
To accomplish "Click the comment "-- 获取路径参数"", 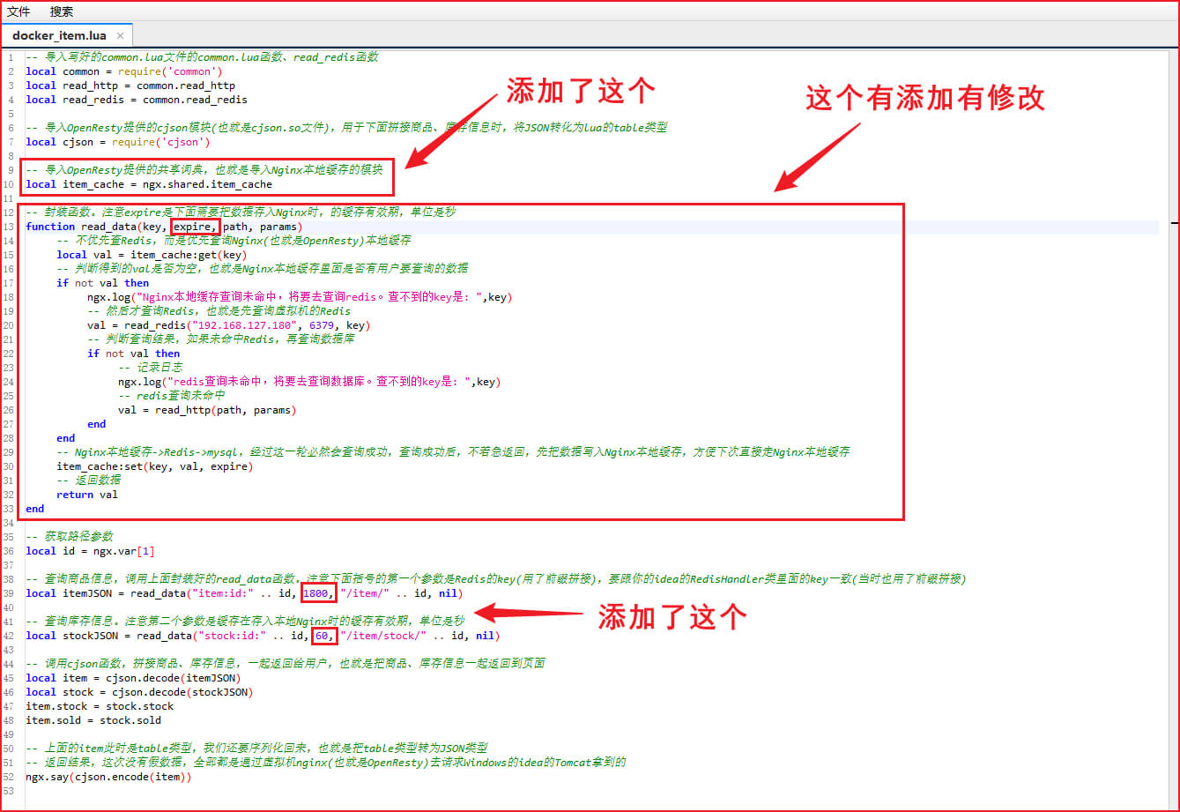I will pyautogui.click(x=69, y=537).
